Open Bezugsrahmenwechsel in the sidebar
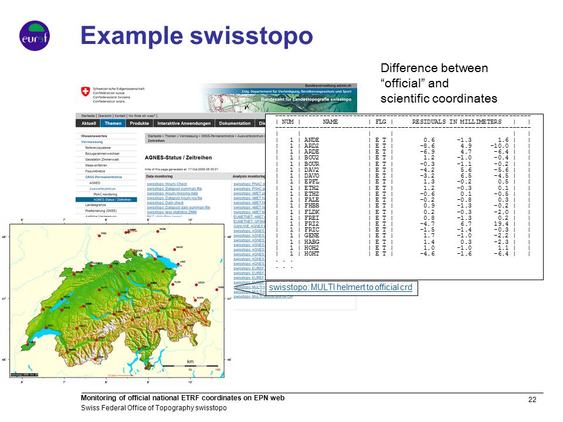563x422 pixels. [102, 153]
